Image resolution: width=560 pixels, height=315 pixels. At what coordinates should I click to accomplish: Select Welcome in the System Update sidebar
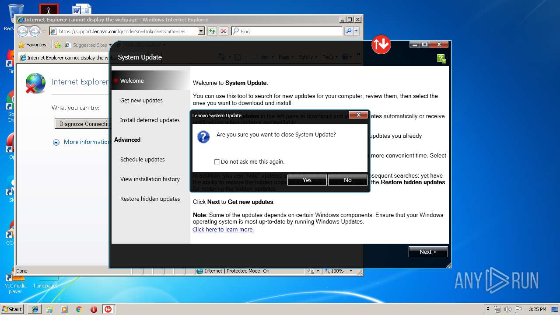pos(151,80)
